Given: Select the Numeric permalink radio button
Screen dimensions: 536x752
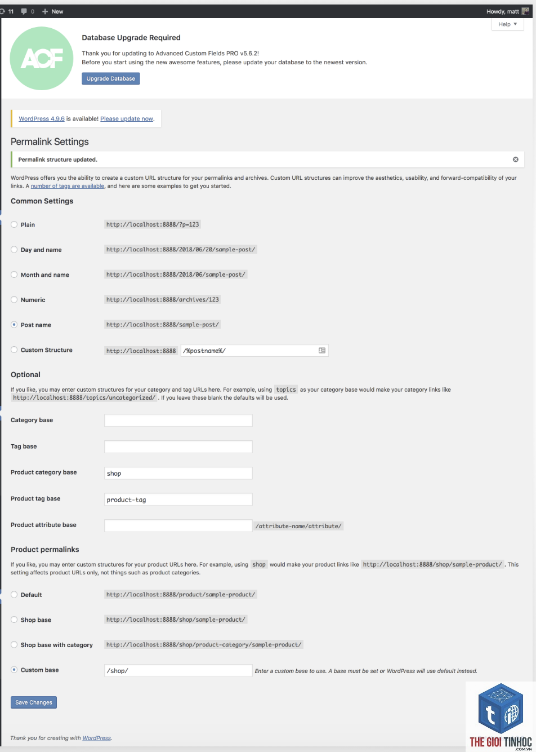Looking at the screenshot, I should click(14, 299).
